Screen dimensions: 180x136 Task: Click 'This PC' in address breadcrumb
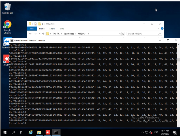[x=56, y=34]
